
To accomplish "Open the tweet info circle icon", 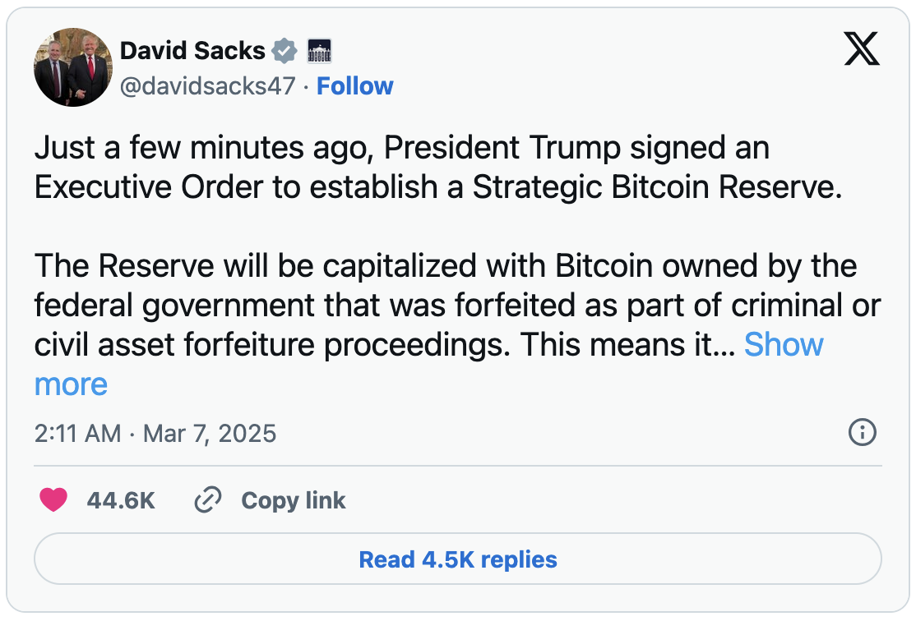I will pyautogui.click(x=861, y=432).
